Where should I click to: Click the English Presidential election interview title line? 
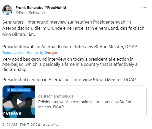69,80
